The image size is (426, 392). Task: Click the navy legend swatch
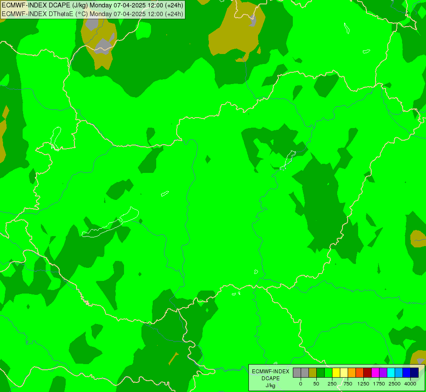coord(414,372)
